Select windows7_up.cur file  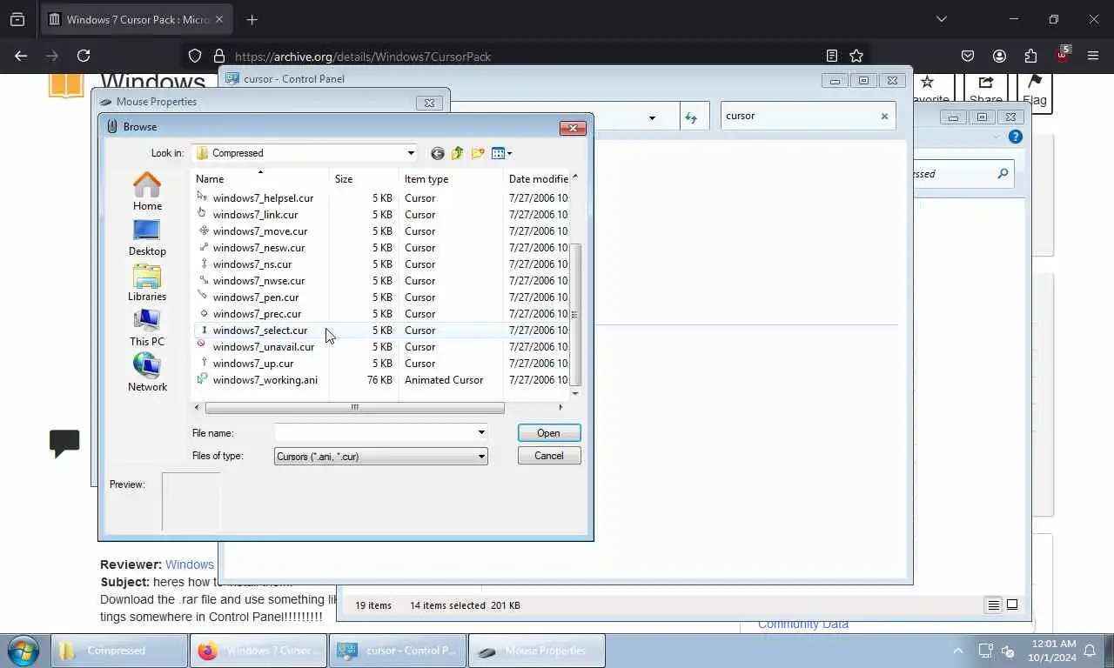point(253,364)
